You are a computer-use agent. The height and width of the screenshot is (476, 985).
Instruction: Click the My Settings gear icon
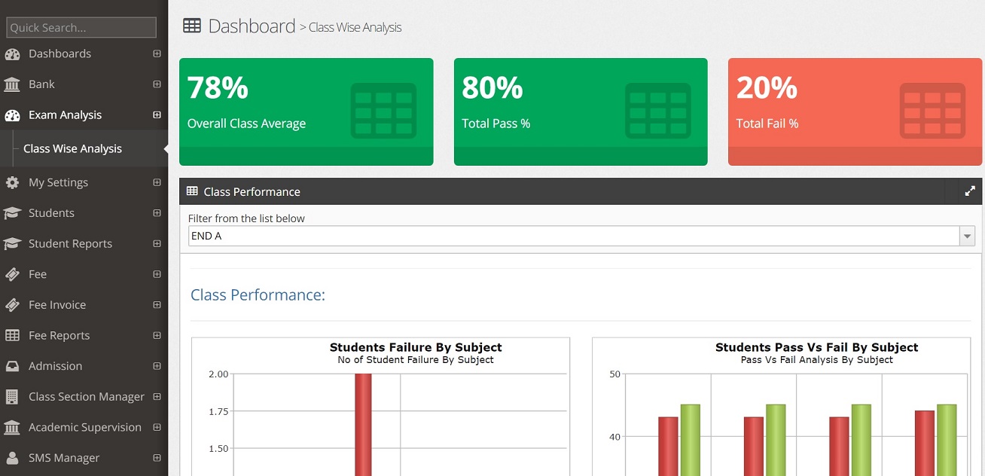tap(12, 182)
